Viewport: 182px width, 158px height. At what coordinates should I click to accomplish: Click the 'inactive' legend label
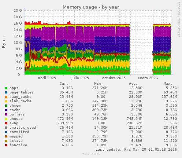pos(18,145)
